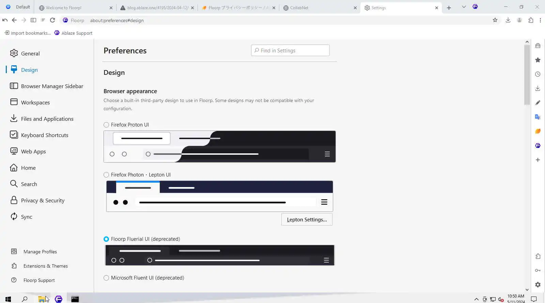Image resolution: width=545 pixels, height=303 pixels.
Task: Open Ablaze Support bookmark
Action: (73, 33)
